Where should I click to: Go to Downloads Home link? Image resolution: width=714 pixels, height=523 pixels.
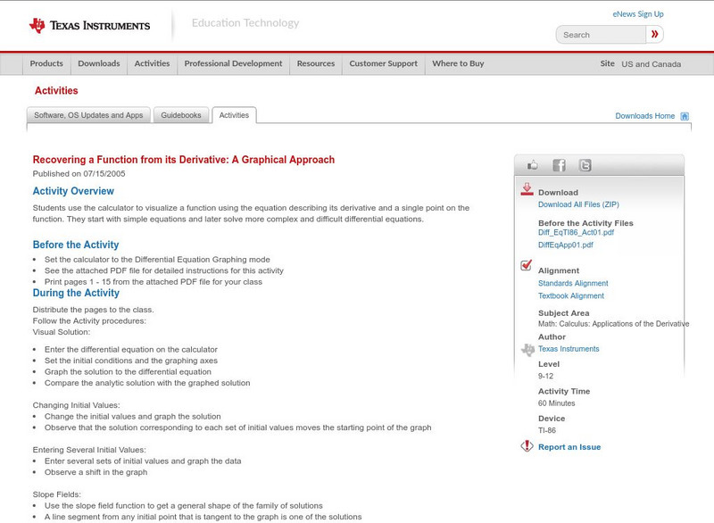click(x=644, y=116)
